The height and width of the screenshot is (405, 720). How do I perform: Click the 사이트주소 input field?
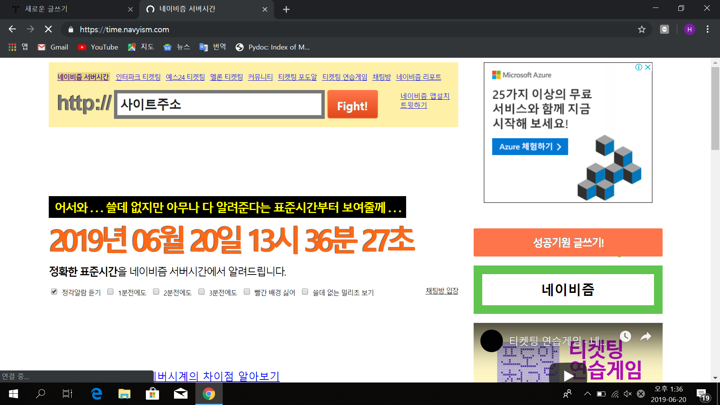(x=219, y=104)
